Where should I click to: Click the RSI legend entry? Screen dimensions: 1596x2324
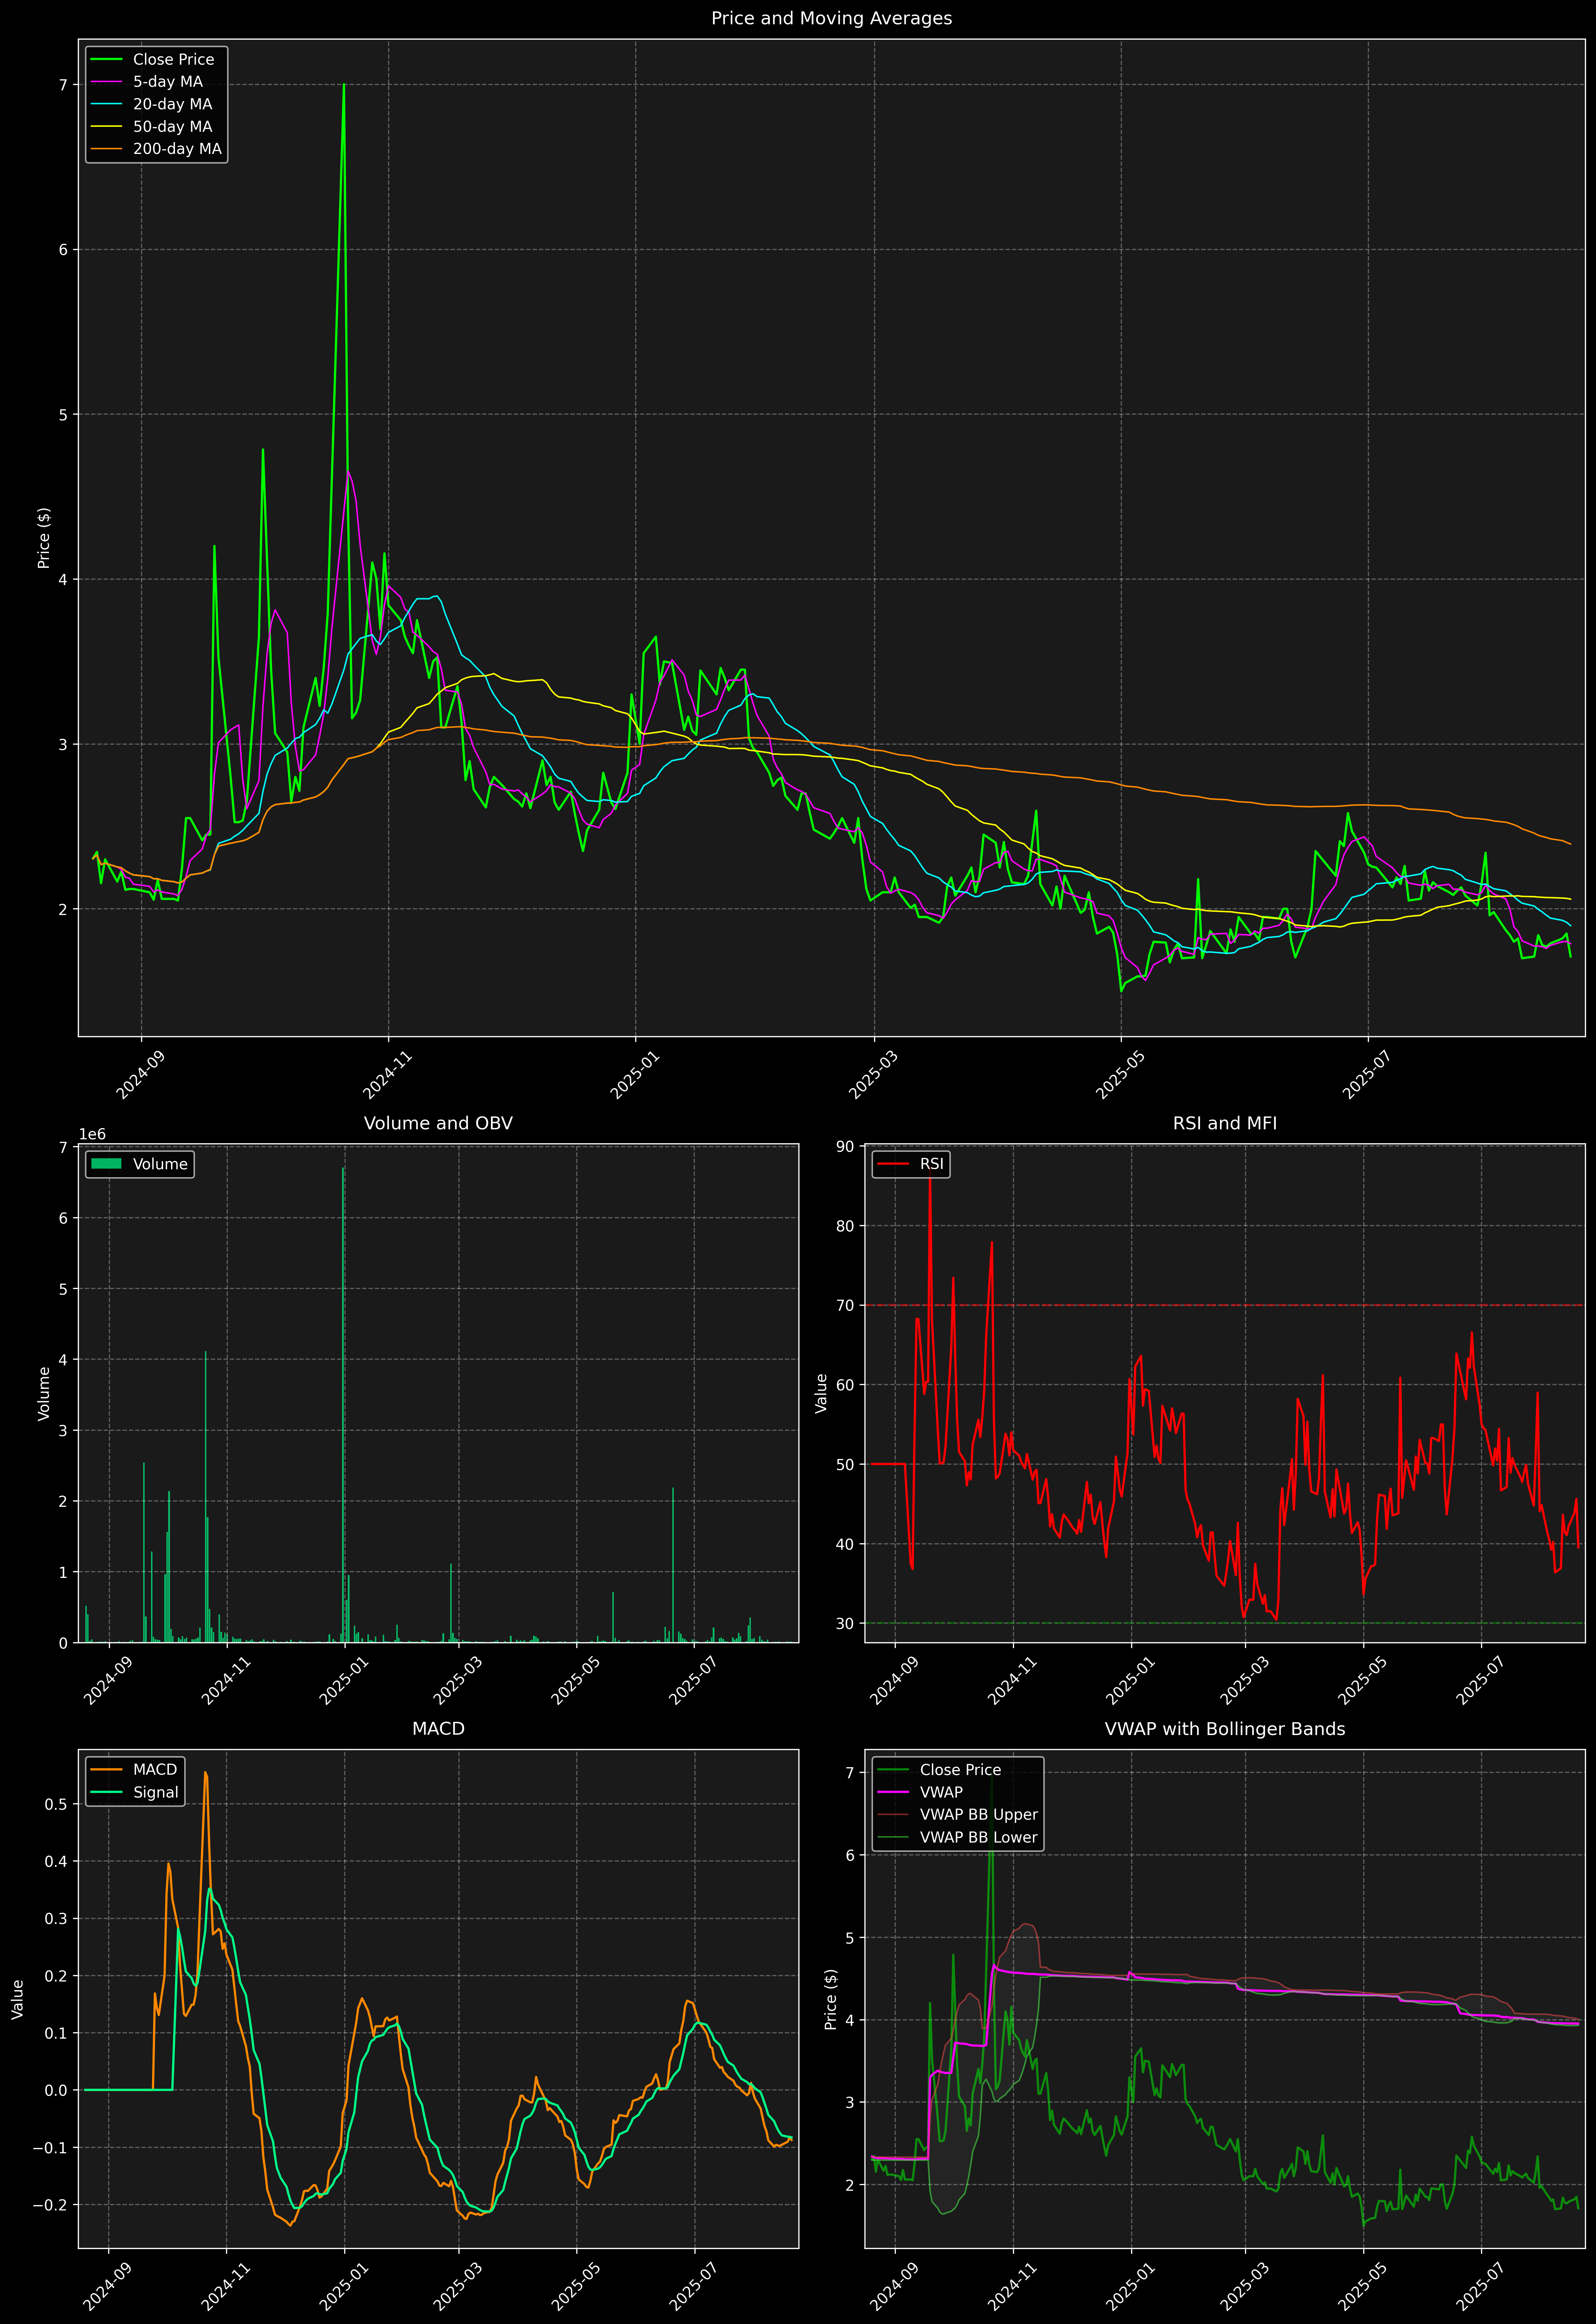click(x=931, y=1164)
